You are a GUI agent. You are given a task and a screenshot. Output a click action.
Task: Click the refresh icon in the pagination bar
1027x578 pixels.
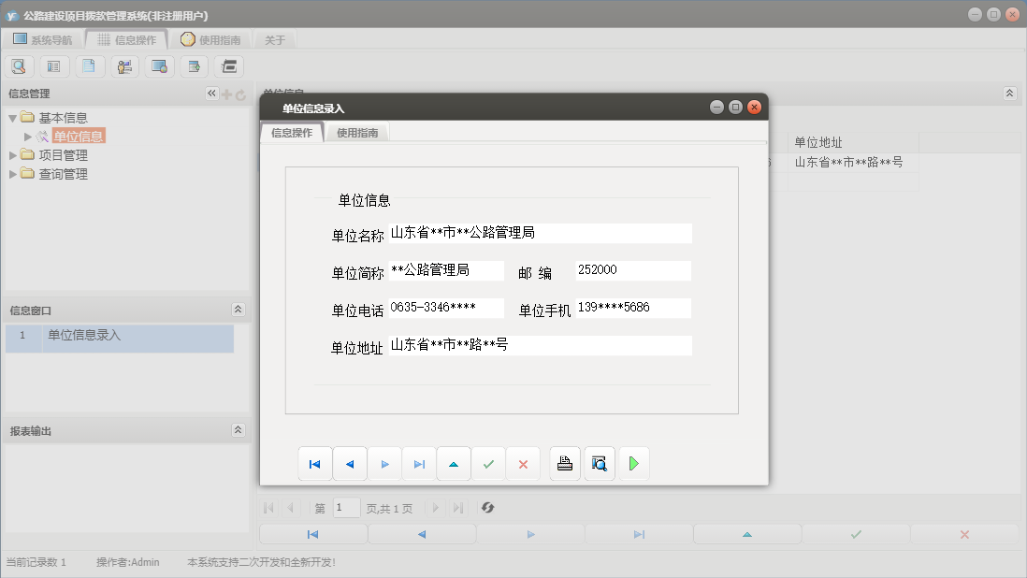(485, 508)
